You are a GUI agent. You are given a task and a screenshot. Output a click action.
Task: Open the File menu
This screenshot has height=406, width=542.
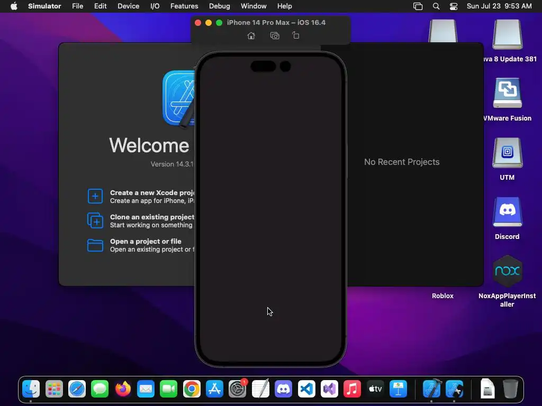tap(77, 6)
